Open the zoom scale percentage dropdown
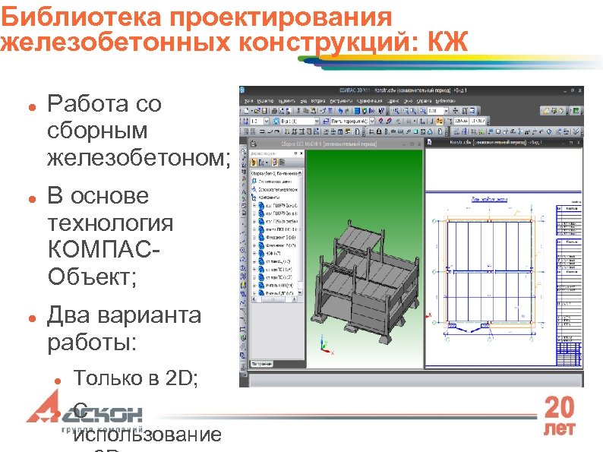Image resolution: width=603 pixels, height=452 pixels. pos(446,111)
